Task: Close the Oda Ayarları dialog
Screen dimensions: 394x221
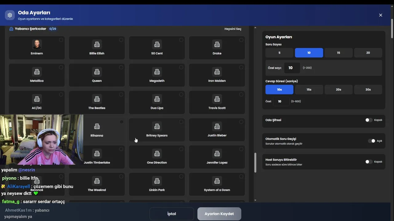Action: point(380,15)
